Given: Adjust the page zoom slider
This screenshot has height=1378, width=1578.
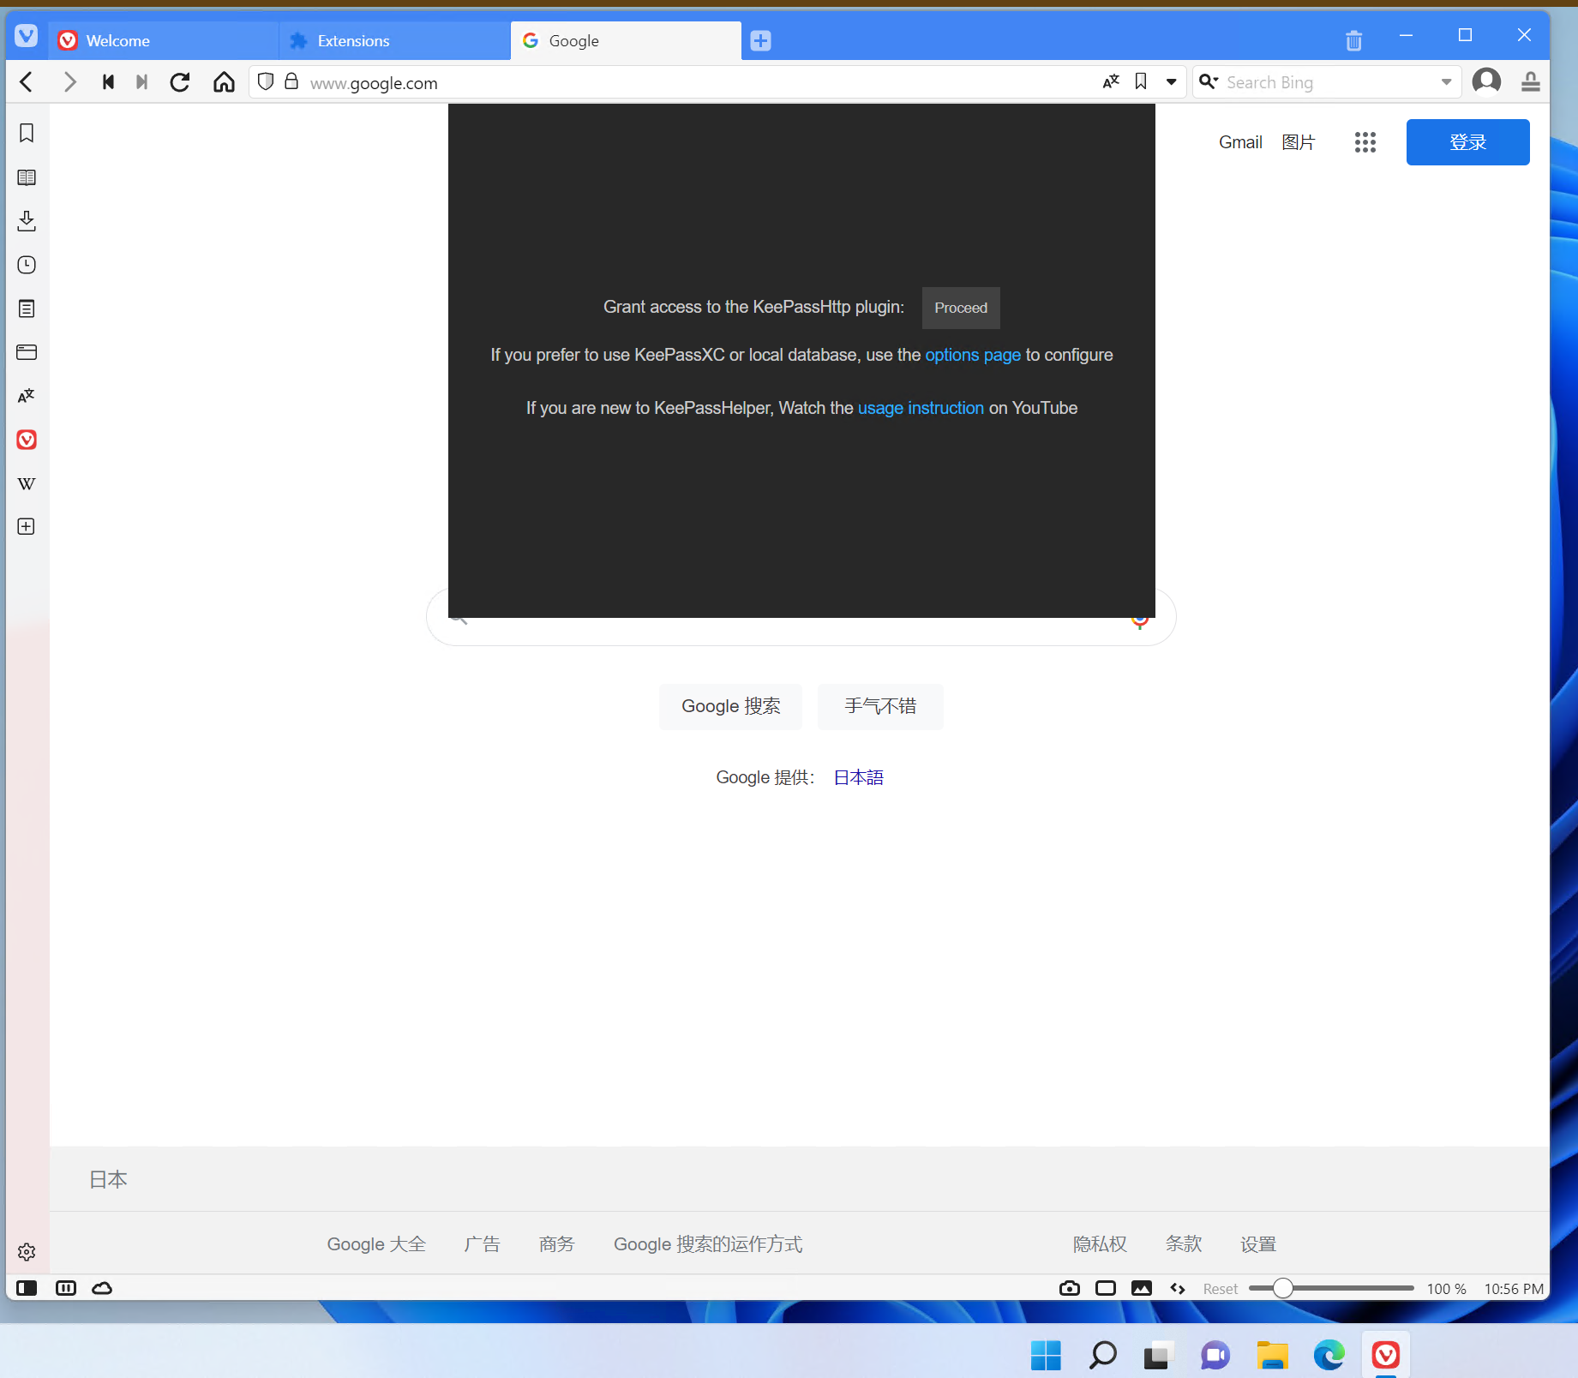Looking at the screenshot, I should pos(1331,1288).
